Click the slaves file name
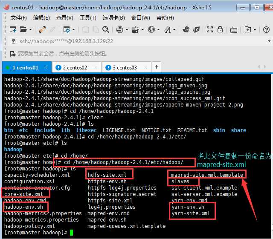This screenshot has height=239, width=273. 180,181
